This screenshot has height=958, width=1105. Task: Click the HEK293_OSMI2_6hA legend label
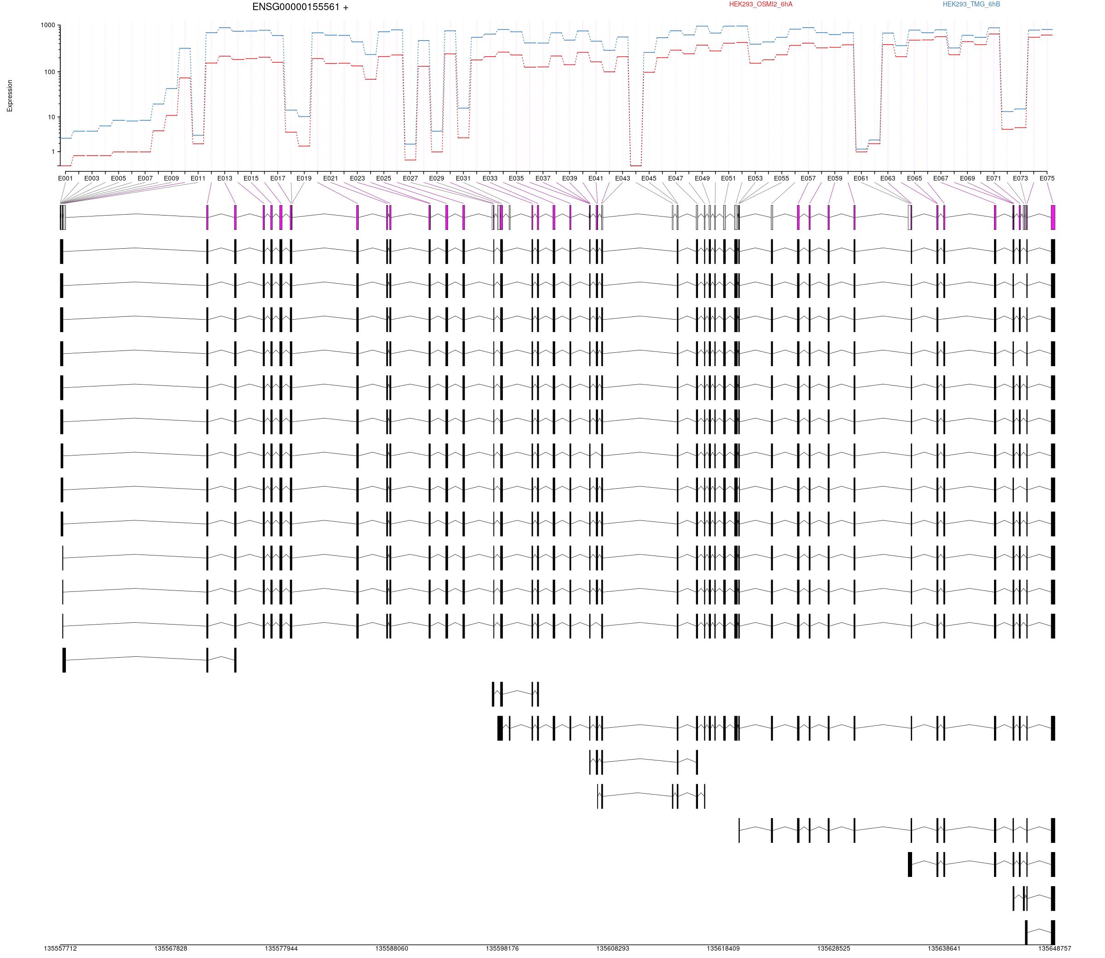[x=761, y=4]
